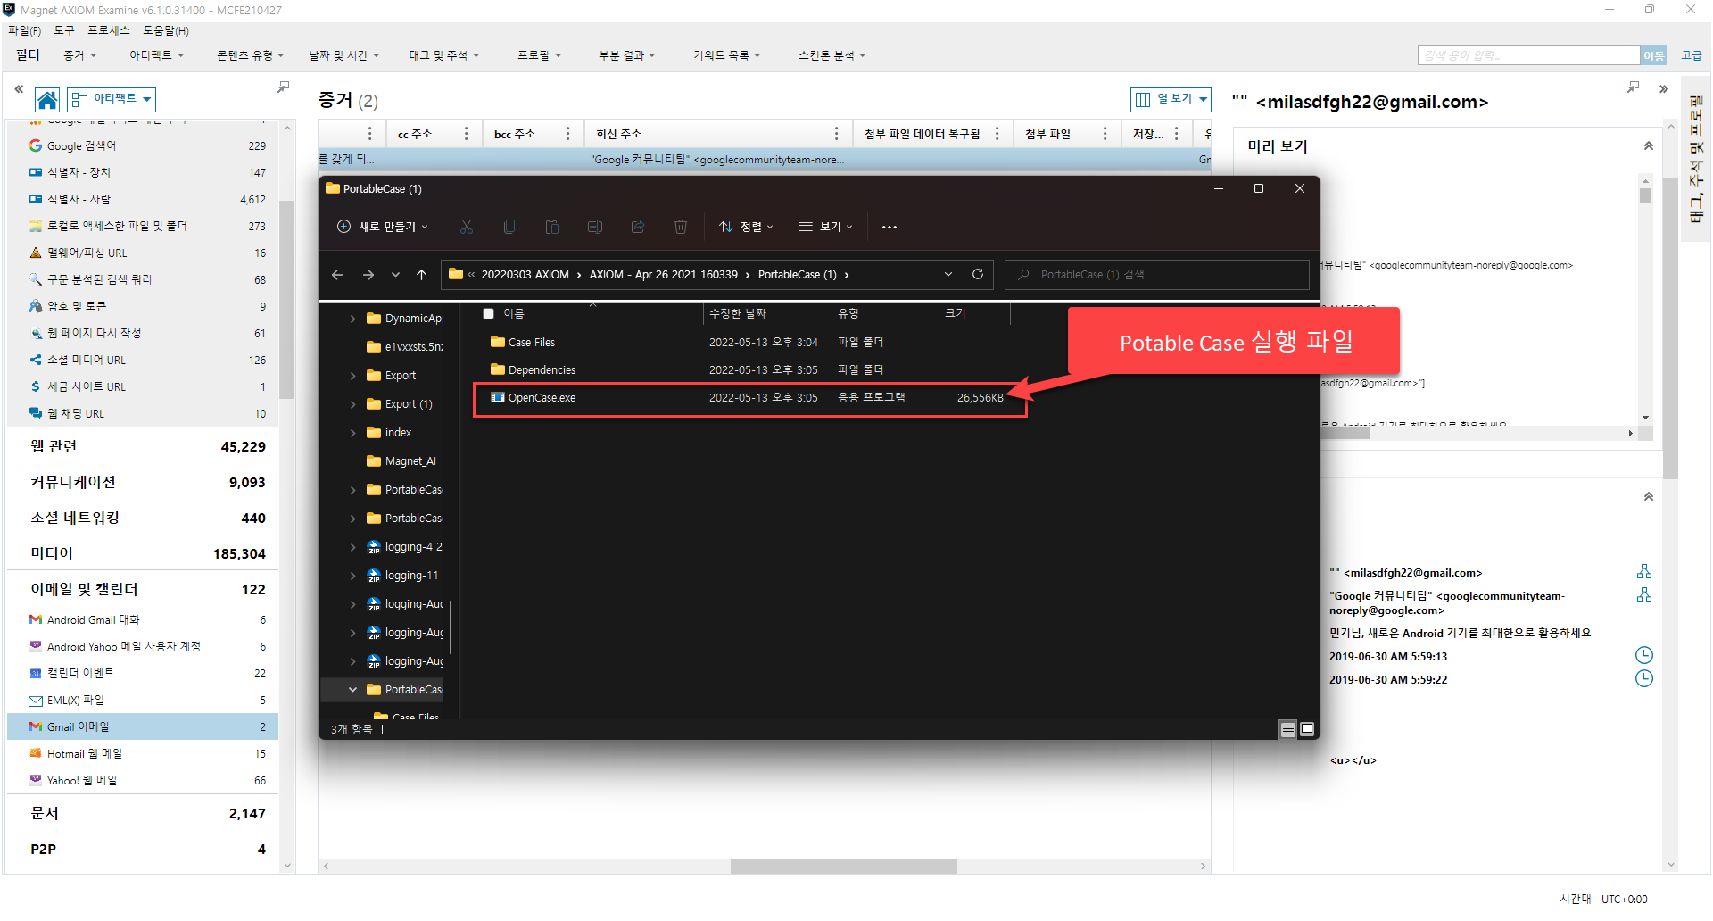Screen dimensions: 1713x921
Task: Click the PortableCase (1) 검색 search field
Action: coord(1156,275)
